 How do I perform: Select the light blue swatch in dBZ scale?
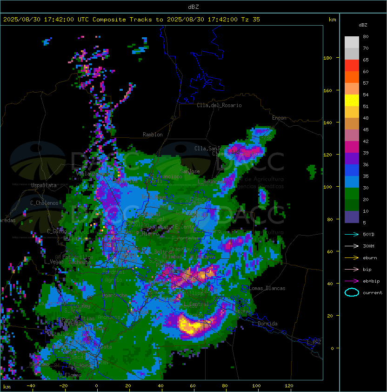(x=352, y=182)
